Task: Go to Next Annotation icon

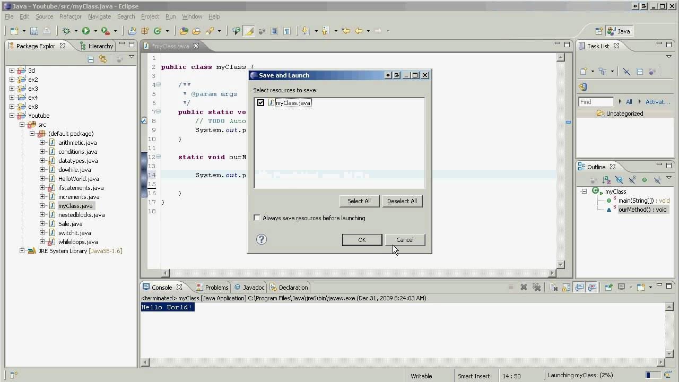Action: tap(306, 31)
